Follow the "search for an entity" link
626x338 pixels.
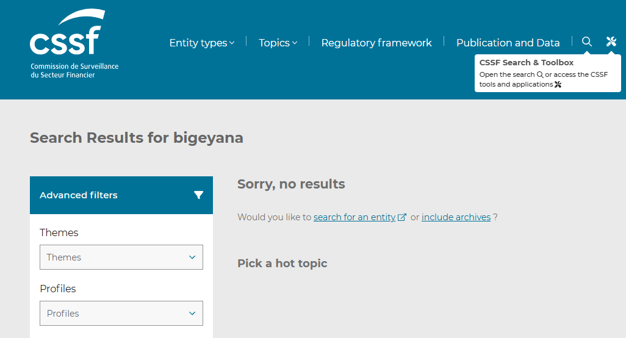354,217
